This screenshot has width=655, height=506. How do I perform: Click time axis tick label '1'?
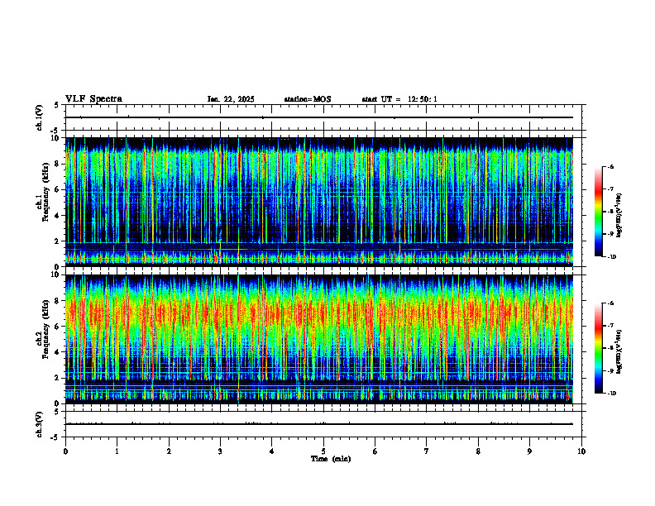[x=117, y=451]
